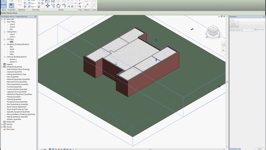Click the top section box control arrow
The width and height of the screenshot is (266, 150).
click(x=156, y=40)
